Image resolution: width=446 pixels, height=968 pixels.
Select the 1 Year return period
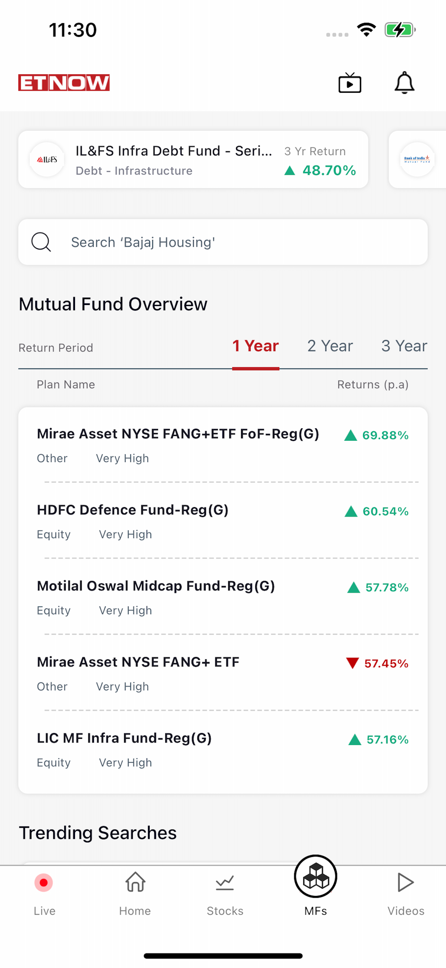(x=255, y=346)
